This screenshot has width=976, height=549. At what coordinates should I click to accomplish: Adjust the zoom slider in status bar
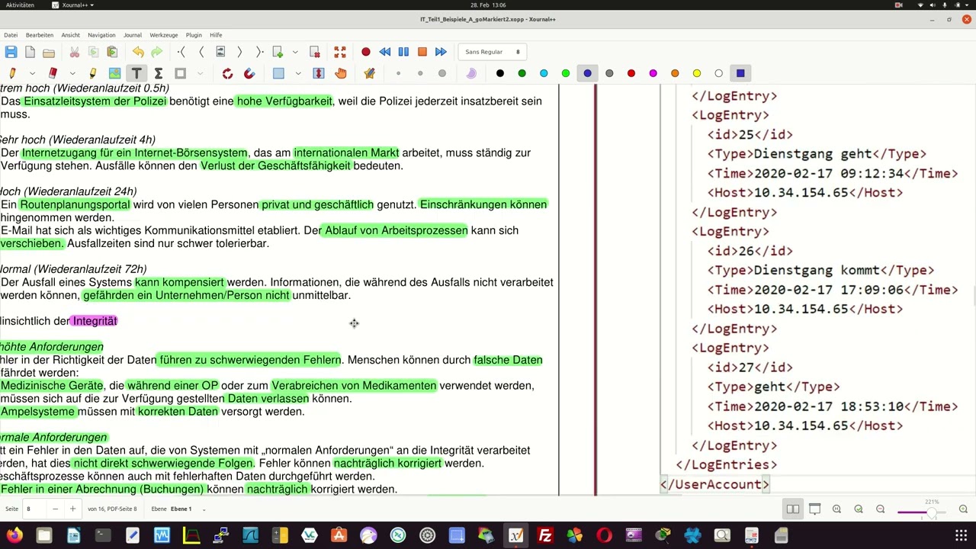pos(920,511)
